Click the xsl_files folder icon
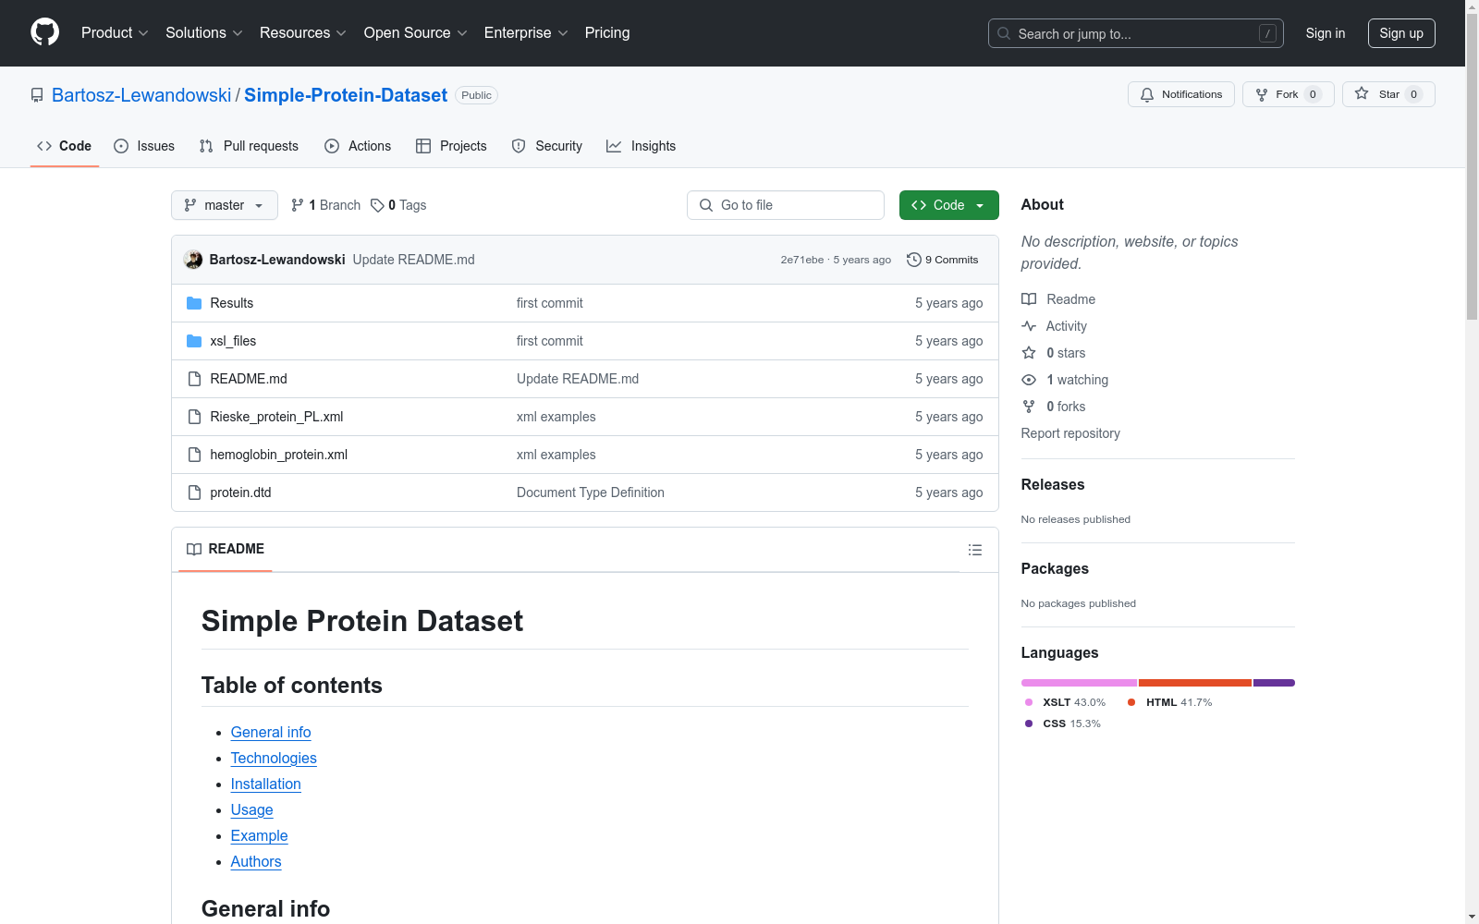The image size is (1479, 924). [194, 341]
